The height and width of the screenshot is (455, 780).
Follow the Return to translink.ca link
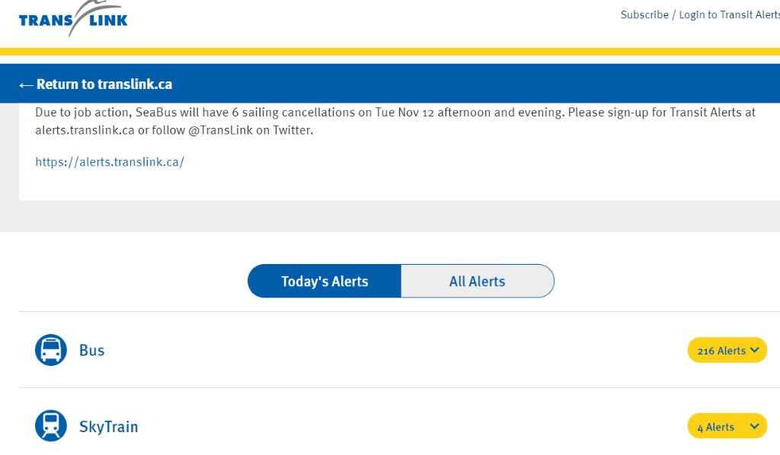tap(104, 84)
